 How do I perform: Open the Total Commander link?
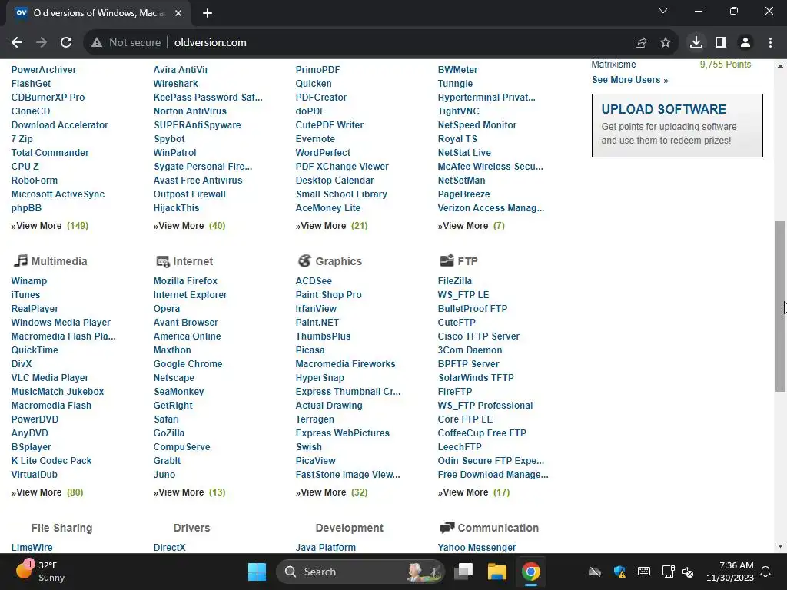[x=50, y=153]
